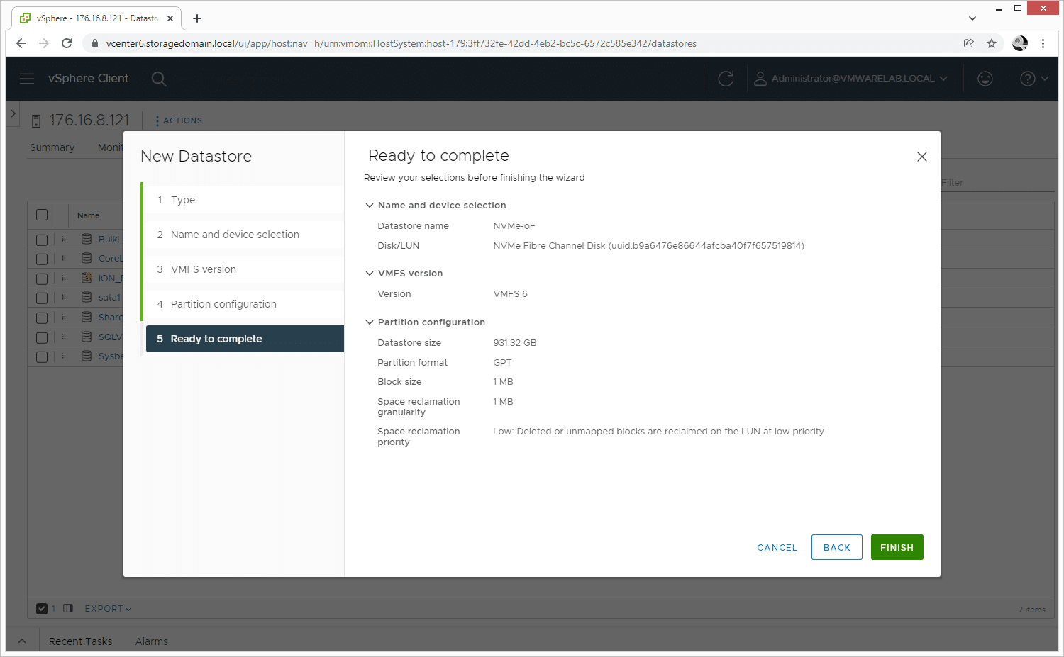The image size is (1064, 657).
Task: Expand the bottom Recent Tasks panel arrow
Action: click(x=22, y=641)
